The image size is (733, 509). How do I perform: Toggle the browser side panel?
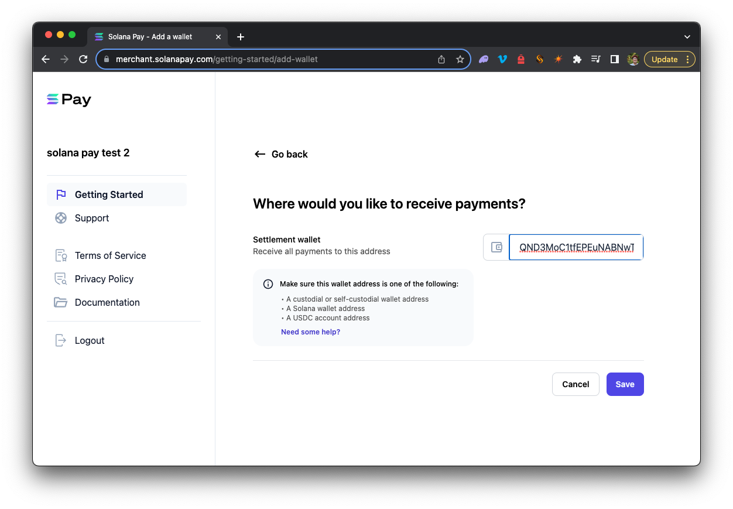(x=615, y=59)
